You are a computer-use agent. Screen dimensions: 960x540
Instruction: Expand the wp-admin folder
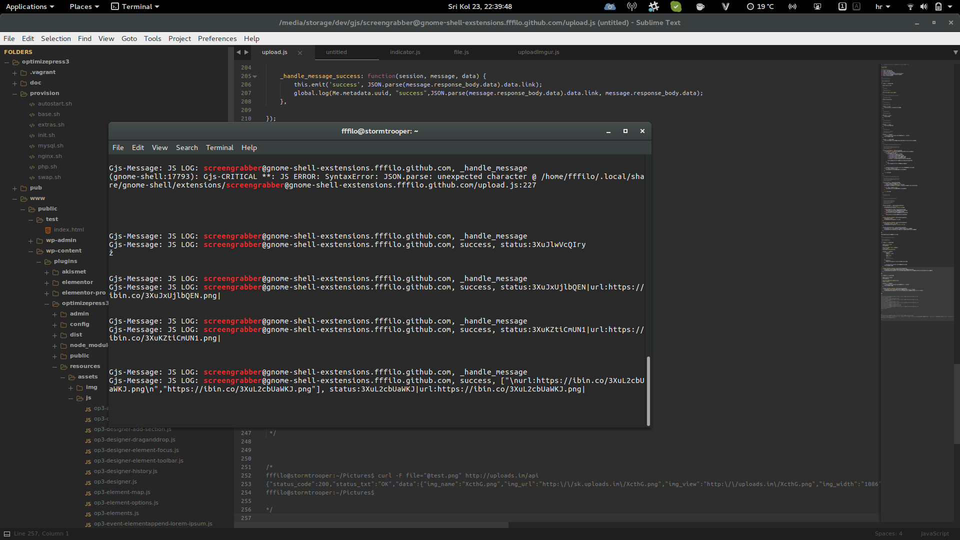(x=30, y=240)
